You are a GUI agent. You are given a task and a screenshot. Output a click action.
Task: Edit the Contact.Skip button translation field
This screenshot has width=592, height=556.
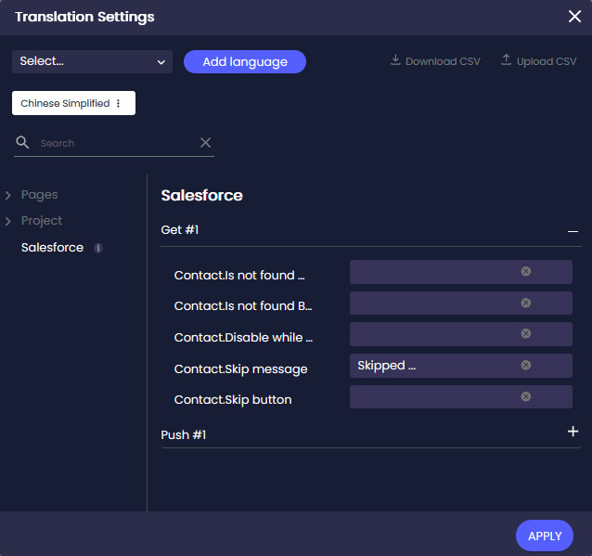460,396
